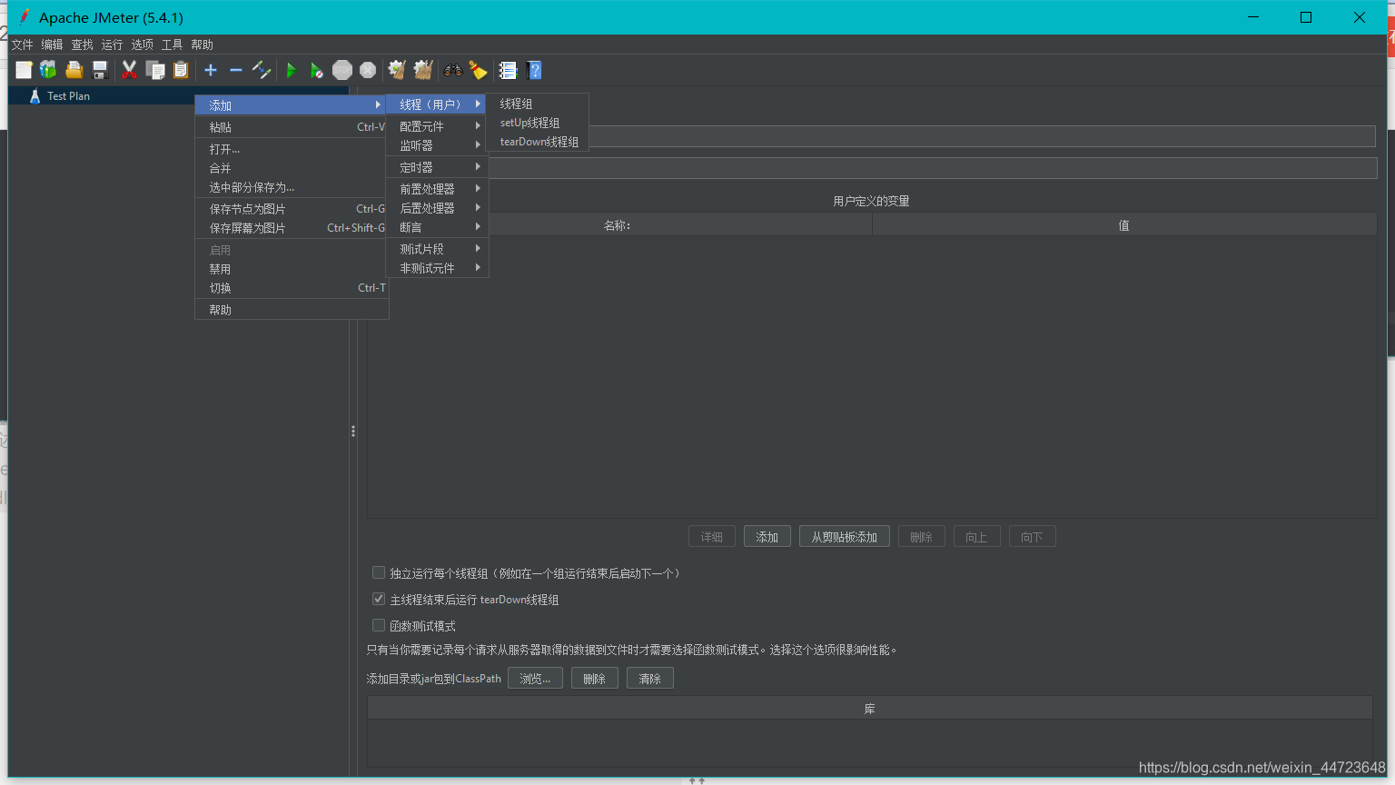The image size is (1395, 785).
Task: Open the 文件 menu
Action: (x=22, y=45)
